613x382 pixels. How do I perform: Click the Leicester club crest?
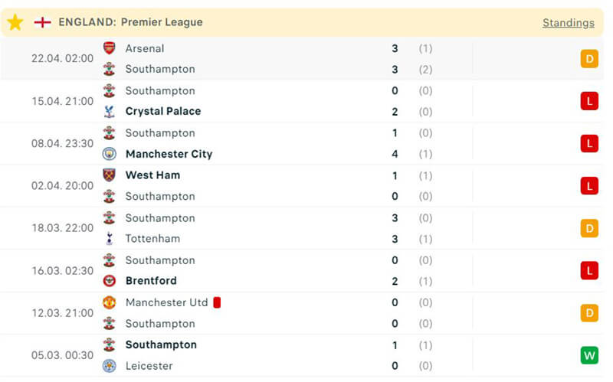[x=110, y=366]
